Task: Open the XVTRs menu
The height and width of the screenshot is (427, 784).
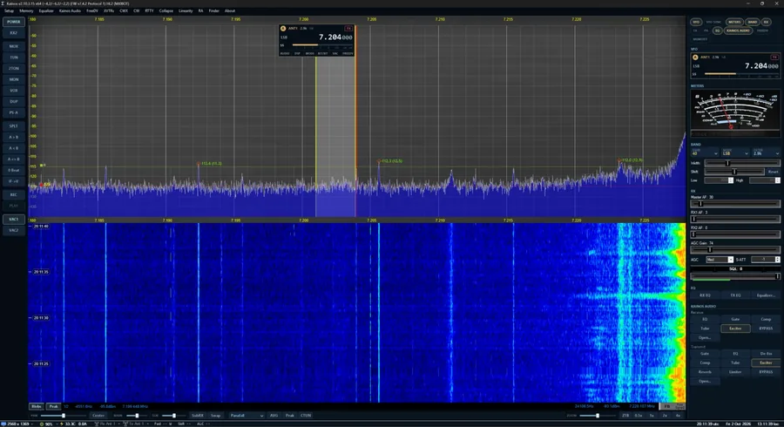Action: coord(109,10)
